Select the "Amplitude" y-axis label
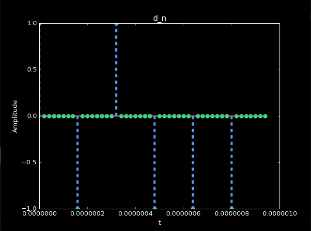 click(x=15, y=116)
